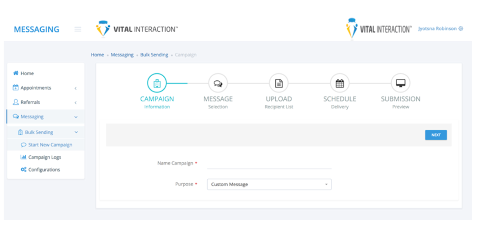Viewport: 483px width, 232px height.
Task: Click the Start New Campaign speech bubble icon
Action: tap(23, 145)
